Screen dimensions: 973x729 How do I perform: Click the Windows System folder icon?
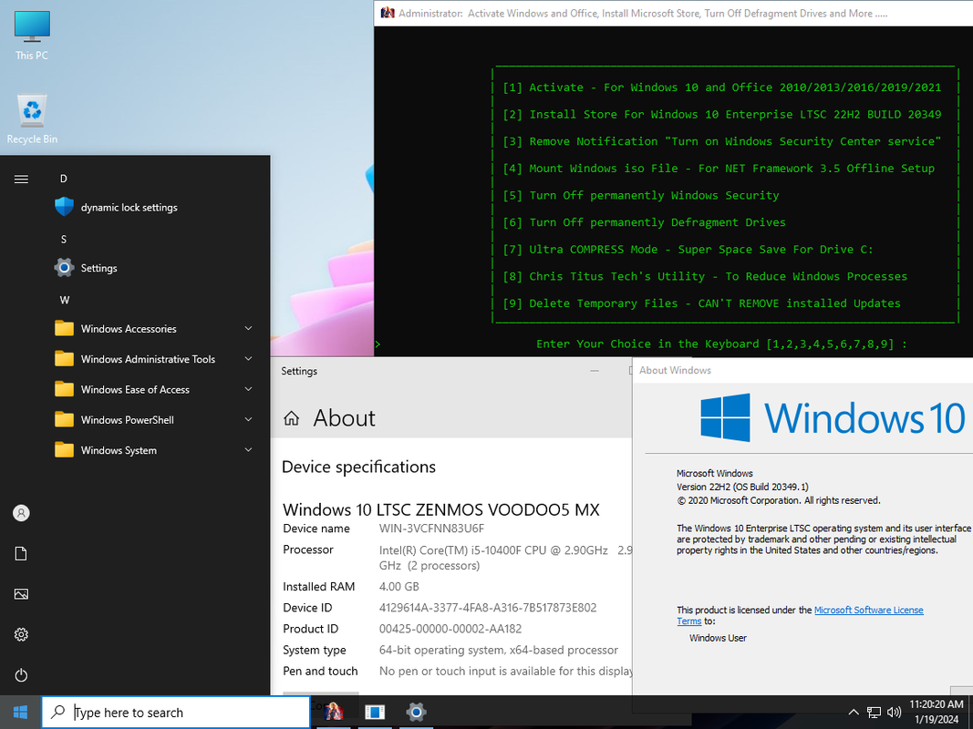click(x=64, y=450)
